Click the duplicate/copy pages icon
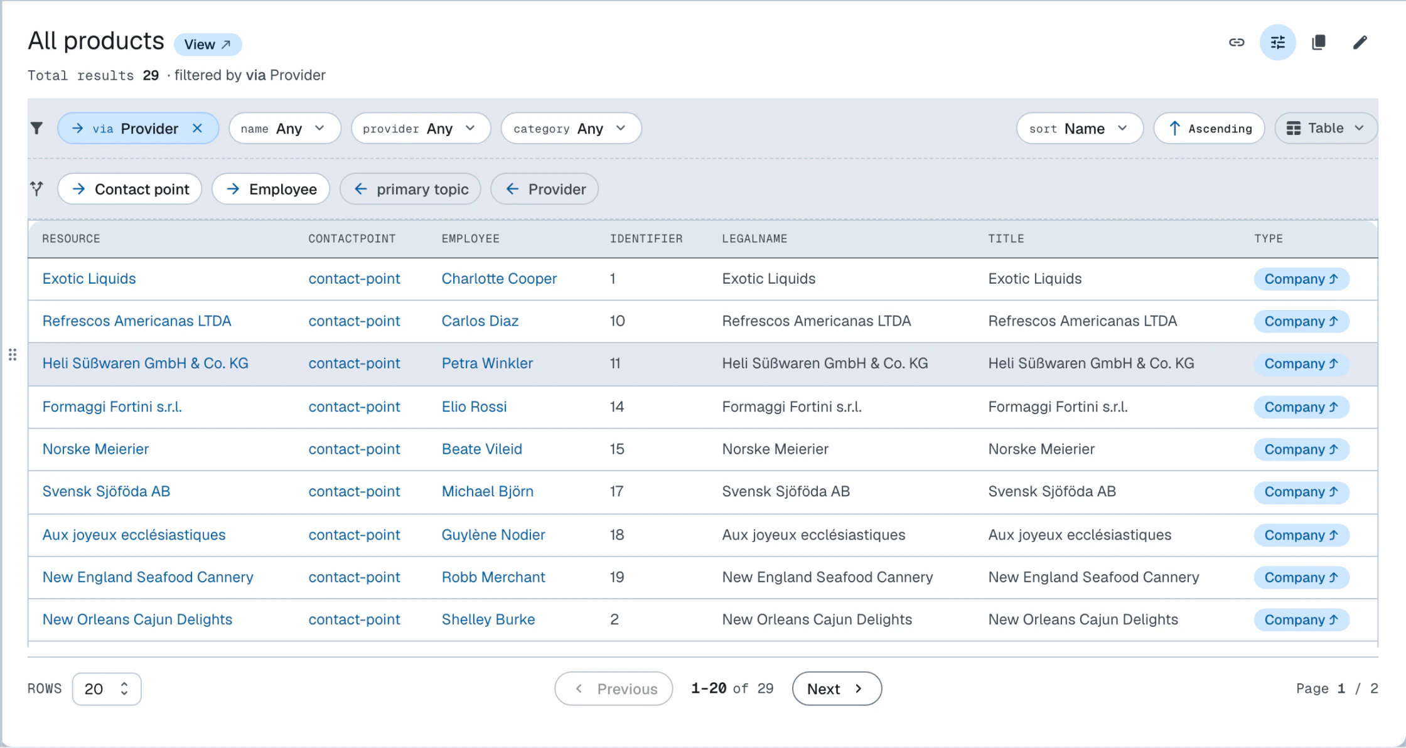Viewport: 1406px width, 748px height. 1319,42
